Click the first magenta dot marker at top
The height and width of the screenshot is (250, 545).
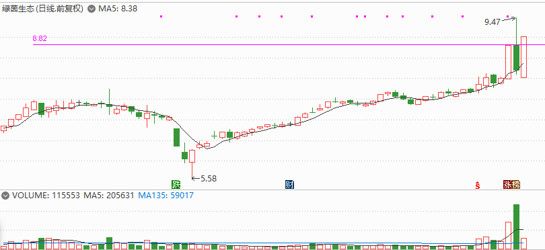click(161, 16)
